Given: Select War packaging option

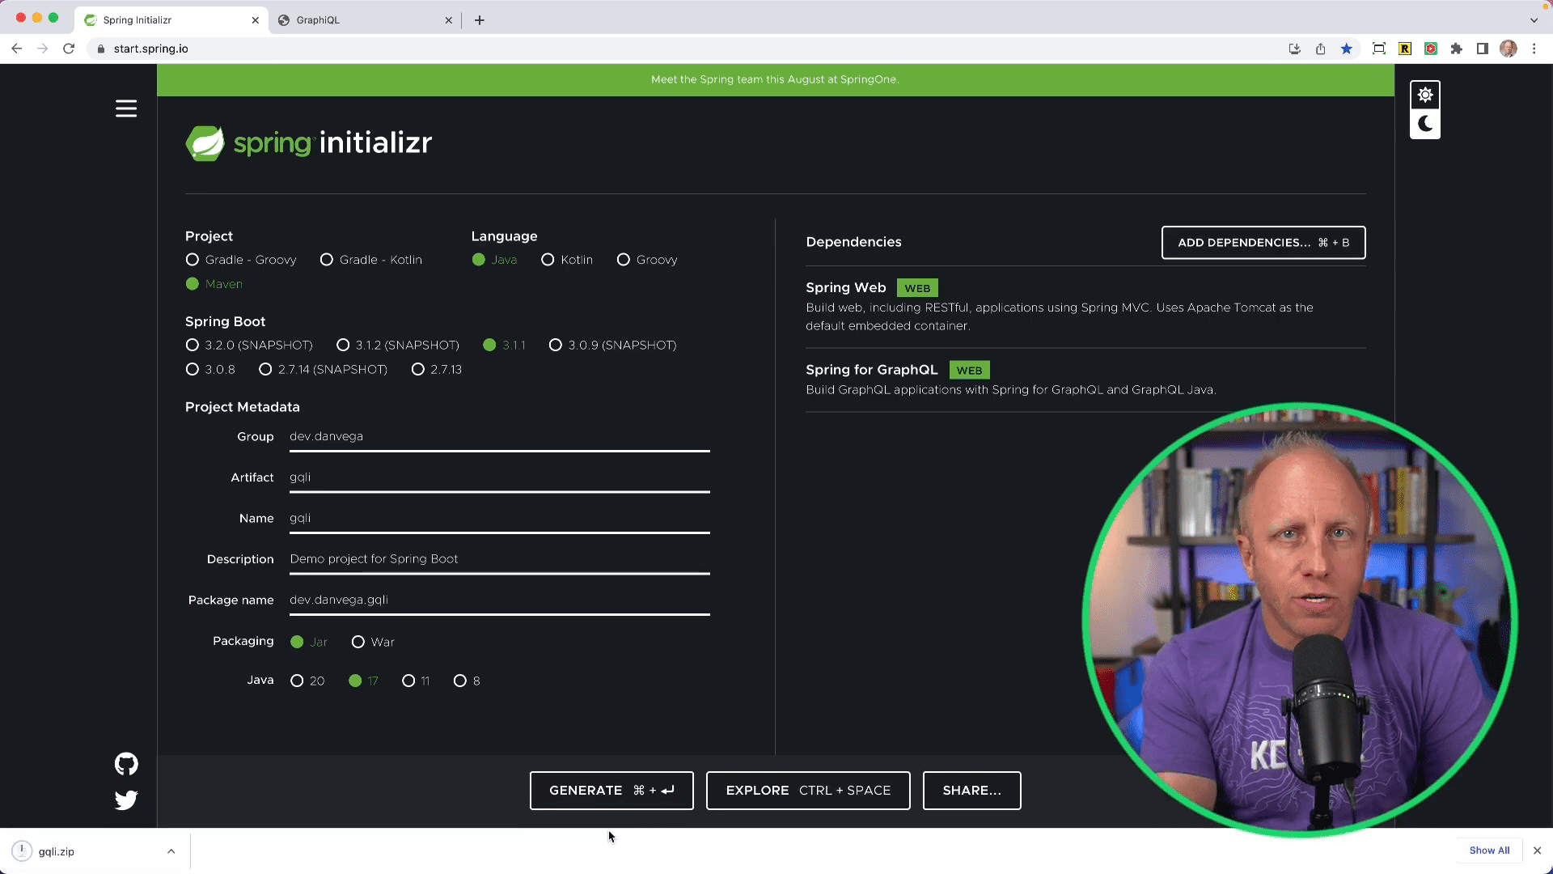Looking at the screenshot, I should [358, 642].
